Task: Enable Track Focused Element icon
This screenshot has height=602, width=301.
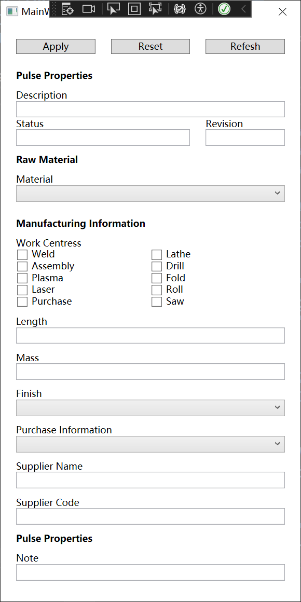Action: 155,9
